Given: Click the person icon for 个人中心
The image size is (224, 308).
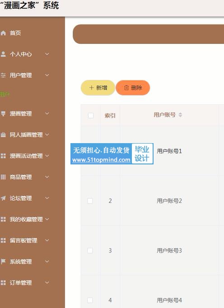Looking at the screenshot, I should click(x=3, y=54).
